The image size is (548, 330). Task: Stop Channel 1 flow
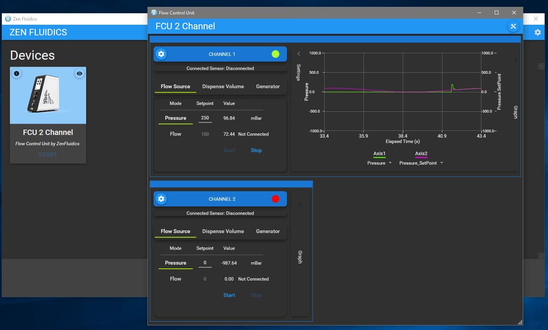(256, 150)
